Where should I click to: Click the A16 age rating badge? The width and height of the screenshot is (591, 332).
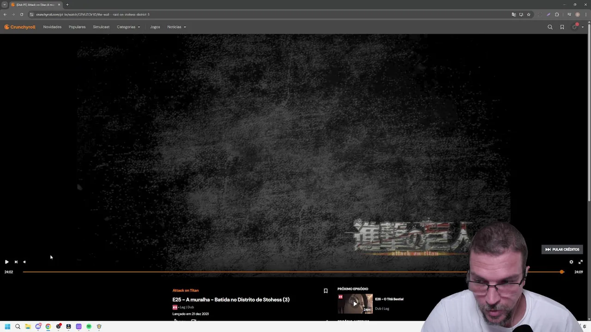pyautogui.click(x=175, y=307)
